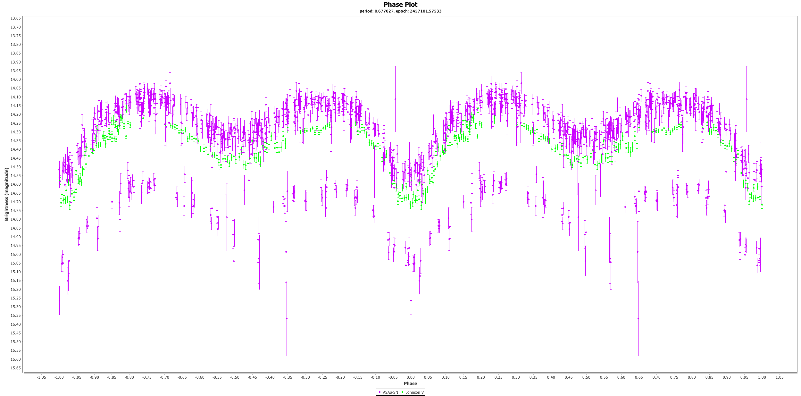Click the 13.65 brightness tick label
The width and height of the screenshot is (801, 396).
(16, 18)
